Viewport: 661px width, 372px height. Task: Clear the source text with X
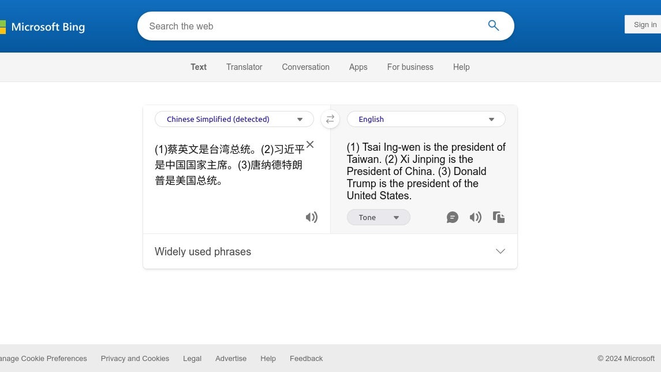click(x=310, y=144)
